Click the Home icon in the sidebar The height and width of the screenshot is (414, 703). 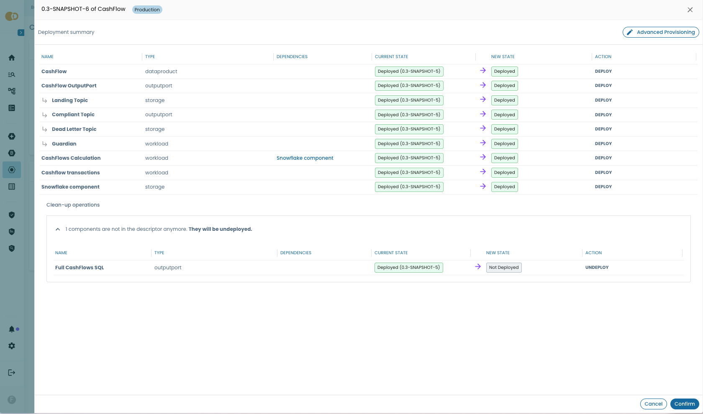[12, 58]
